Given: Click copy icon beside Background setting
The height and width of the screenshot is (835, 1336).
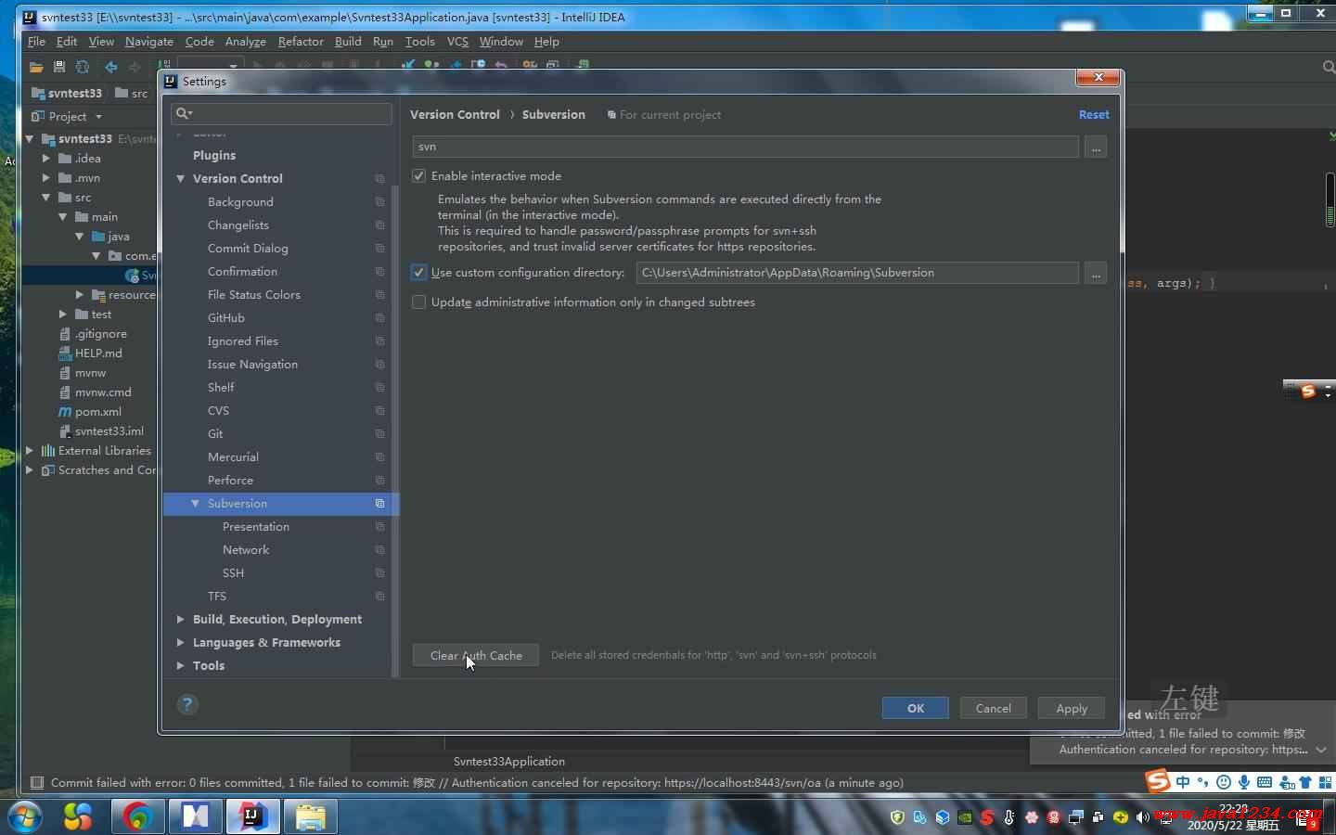Looking at the screenshot, I should [379, 202].
